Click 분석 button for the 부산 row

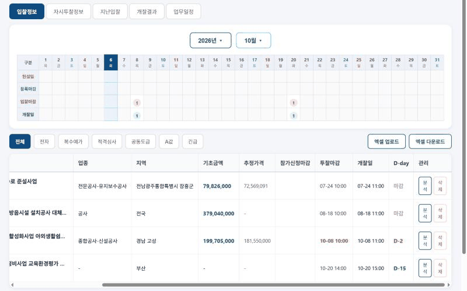tap(425, 268)
